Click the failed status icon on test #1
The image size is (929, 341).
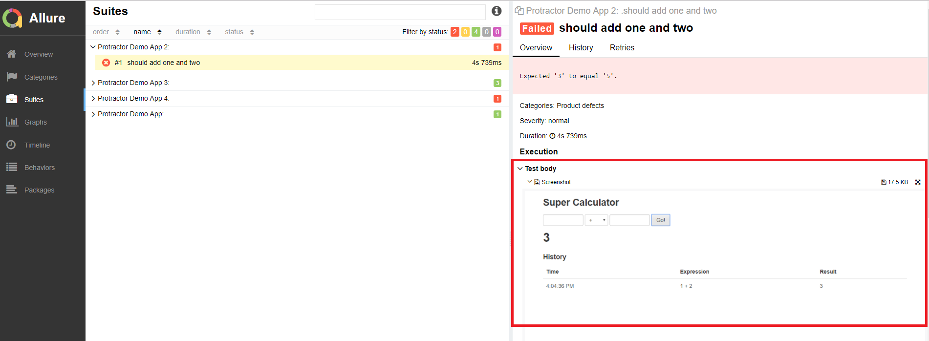pyautogui.click(x=106, y=63)
